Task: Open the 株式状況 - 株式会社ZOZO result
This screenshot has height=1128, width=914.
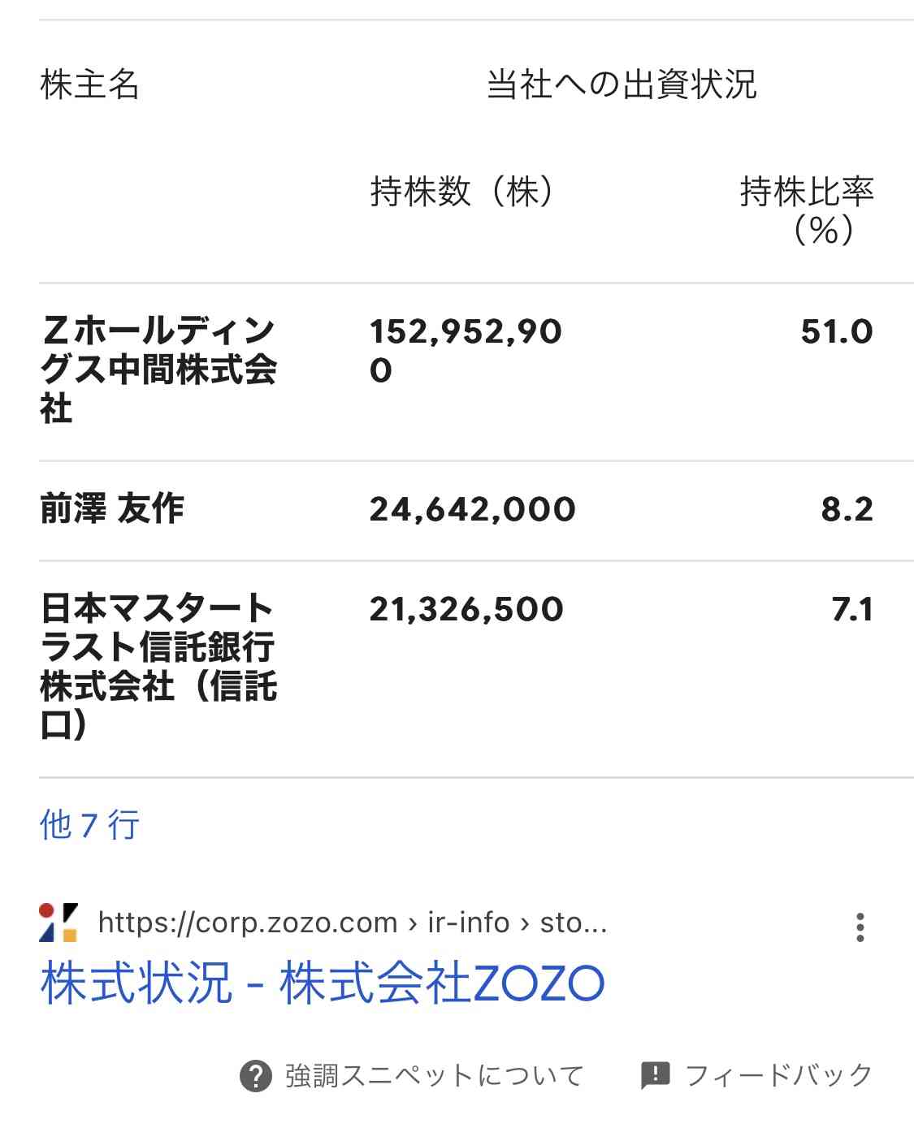Action: (323, 983)
